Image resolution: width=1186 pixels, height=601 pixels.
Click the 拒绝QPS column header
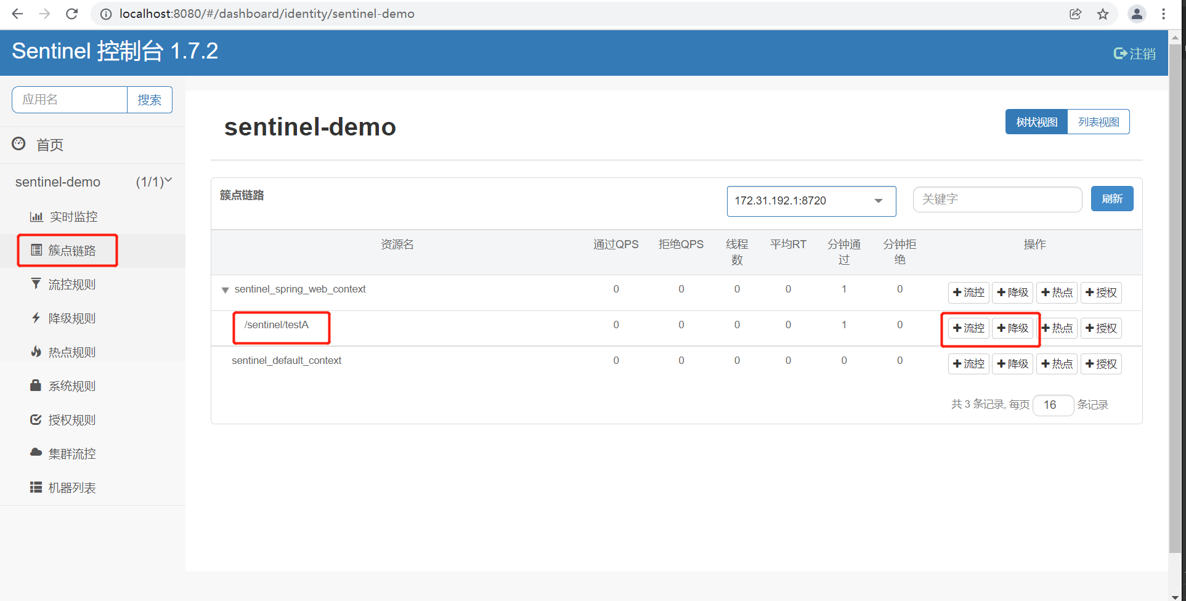681,244
